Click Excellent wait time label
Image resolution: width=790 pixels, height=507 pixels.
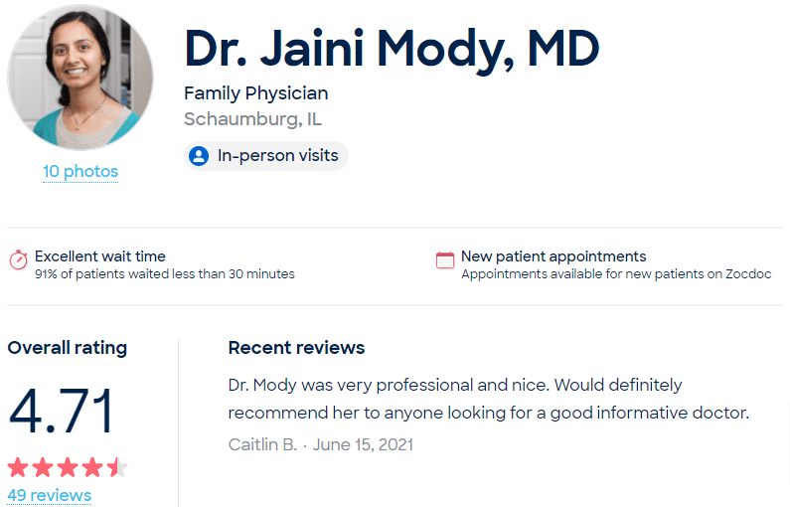coord(100,256)
